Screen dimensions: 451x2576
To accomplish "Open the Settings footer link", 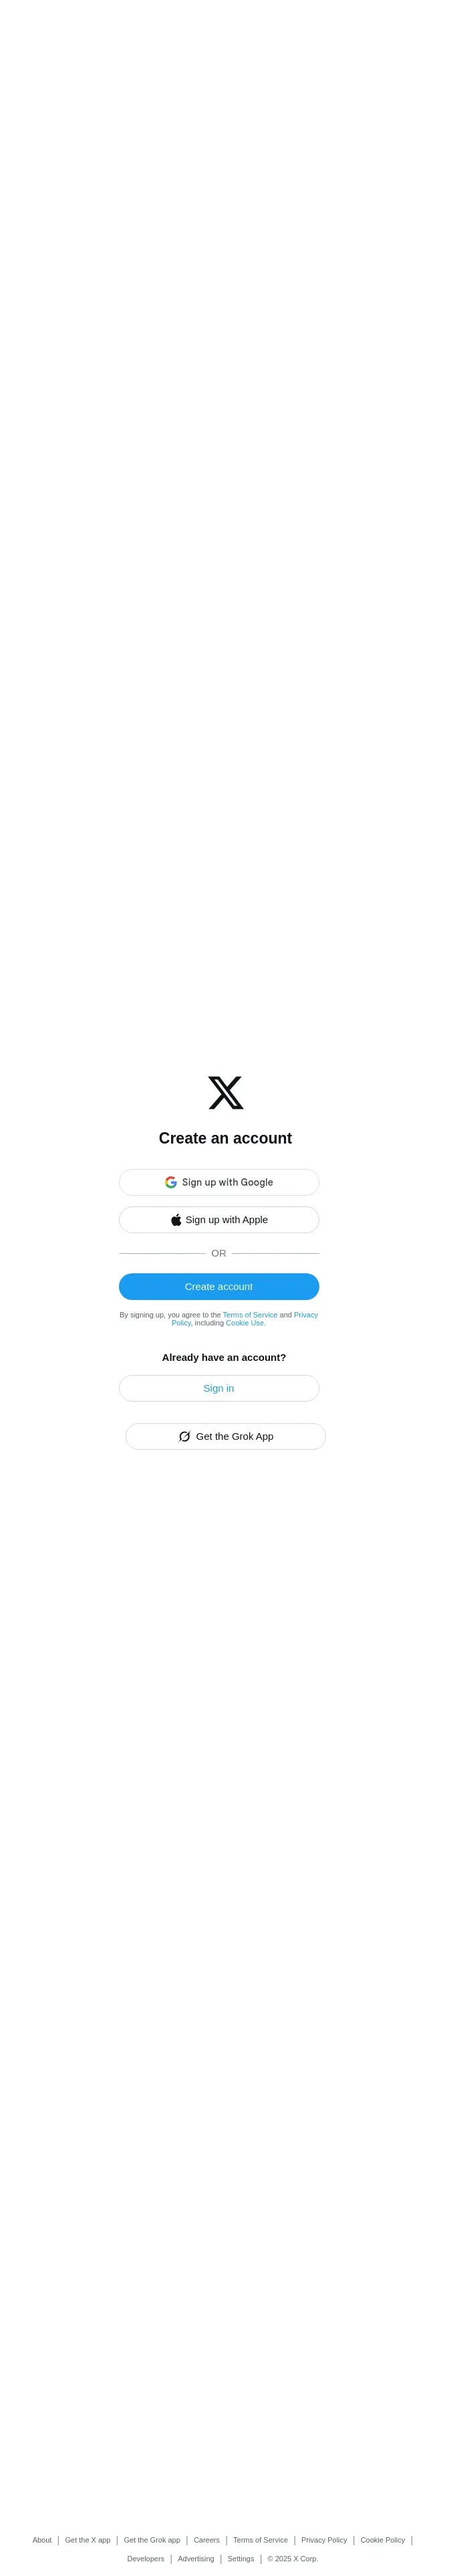I will tap(241, 2559).
